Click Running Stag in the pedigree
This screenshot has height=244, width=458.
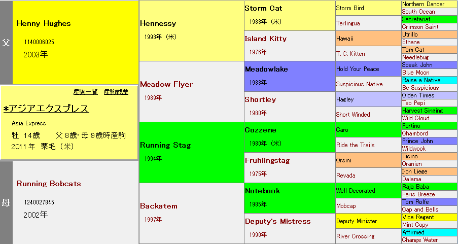[x=165, y=145]
